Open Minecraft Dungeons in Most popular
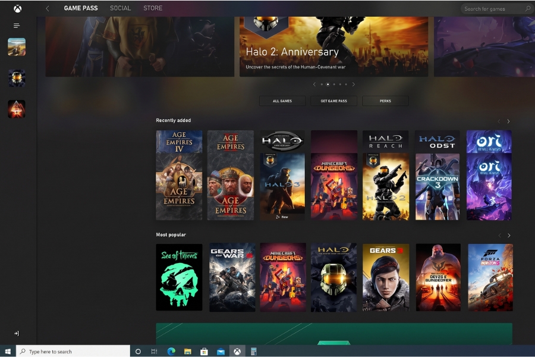This screenshot has height=357, width=535. [283, 277]
